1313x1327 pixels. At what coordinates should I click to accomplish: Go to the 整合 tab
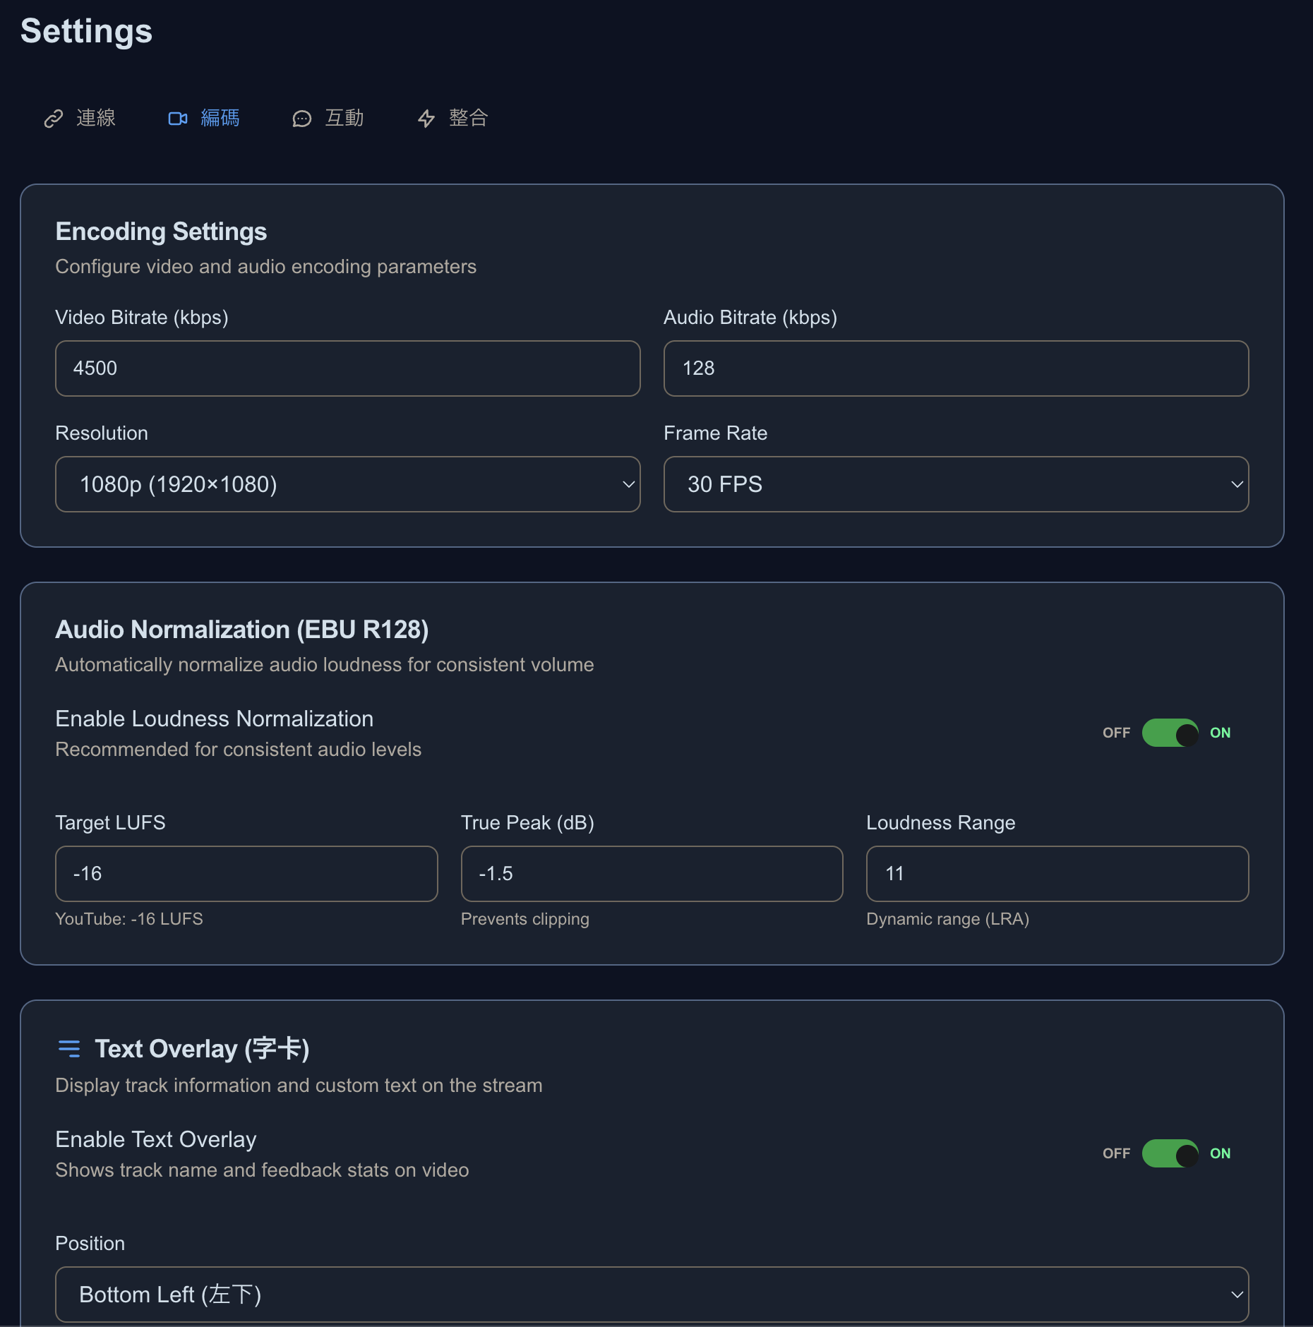pyautogui.click(x=468, y=119)
